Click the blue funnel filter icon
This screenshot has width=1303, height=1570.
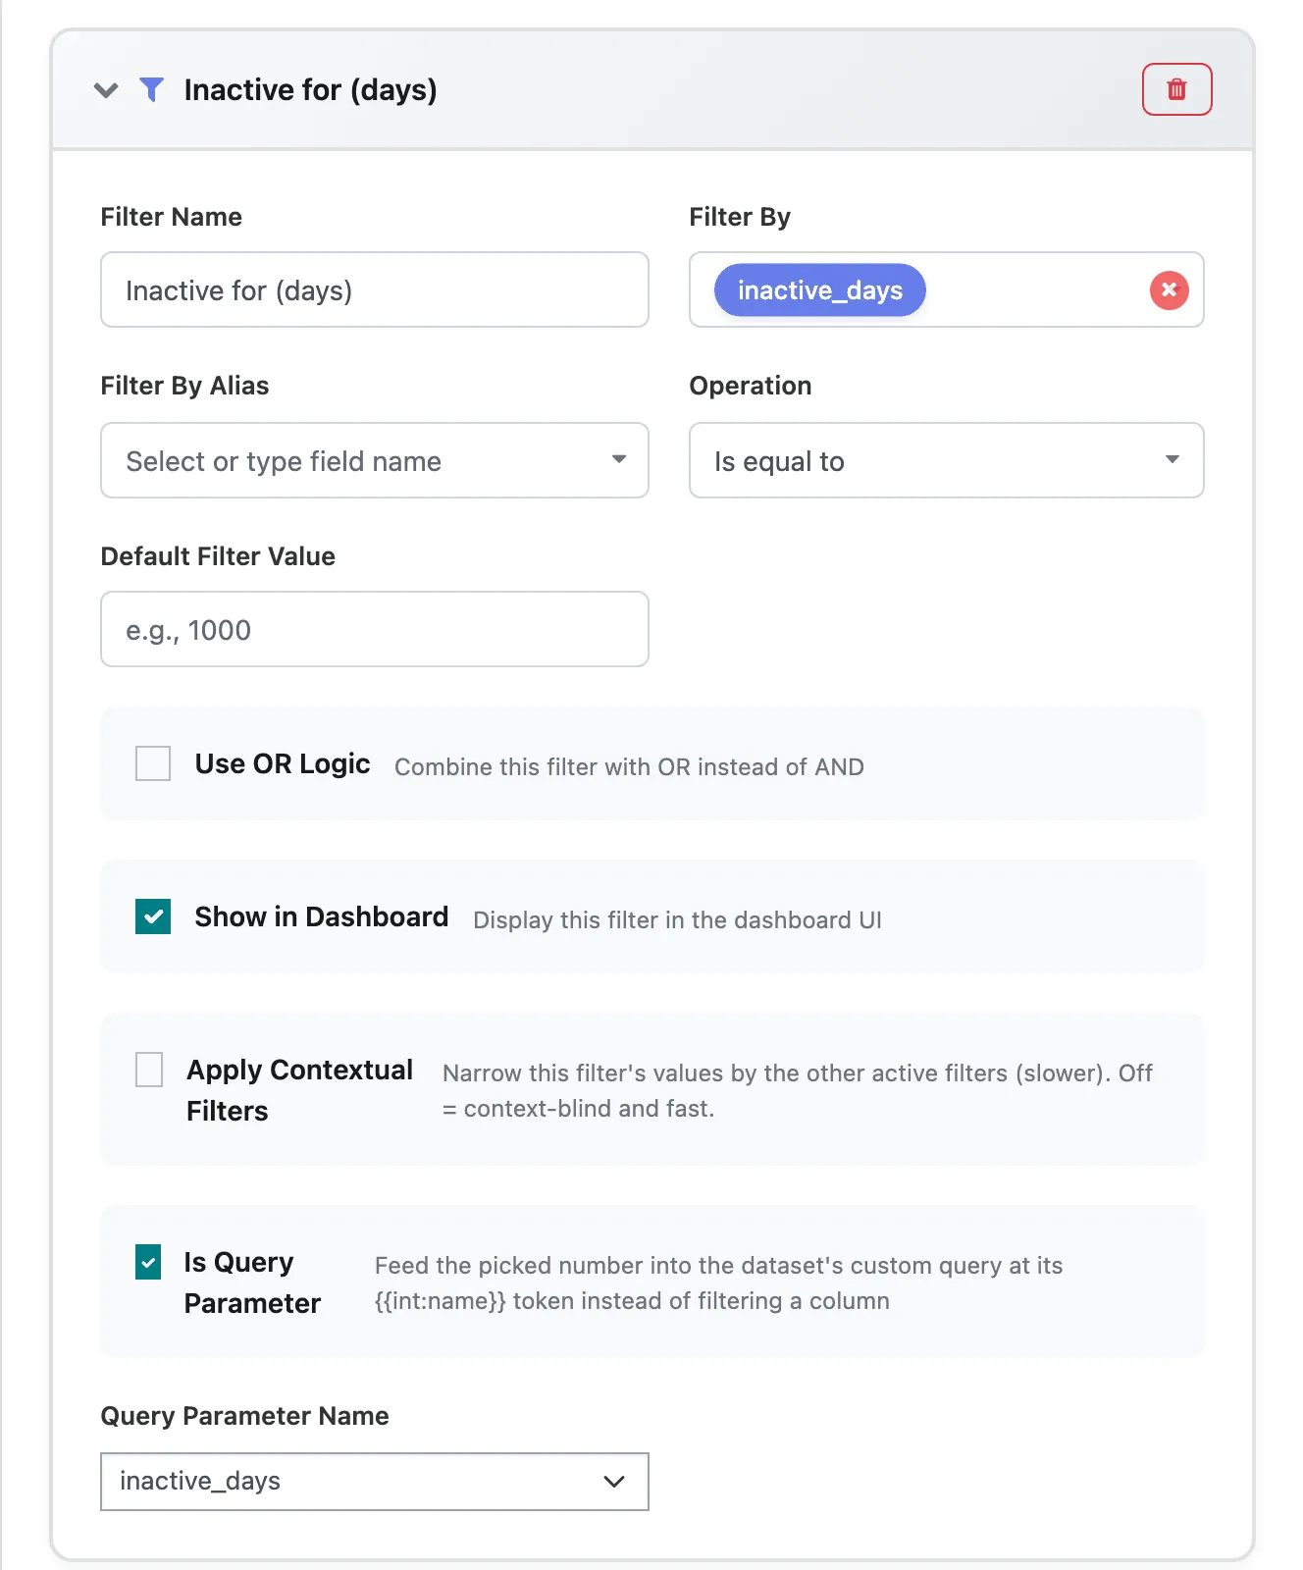tap(151, 89)
